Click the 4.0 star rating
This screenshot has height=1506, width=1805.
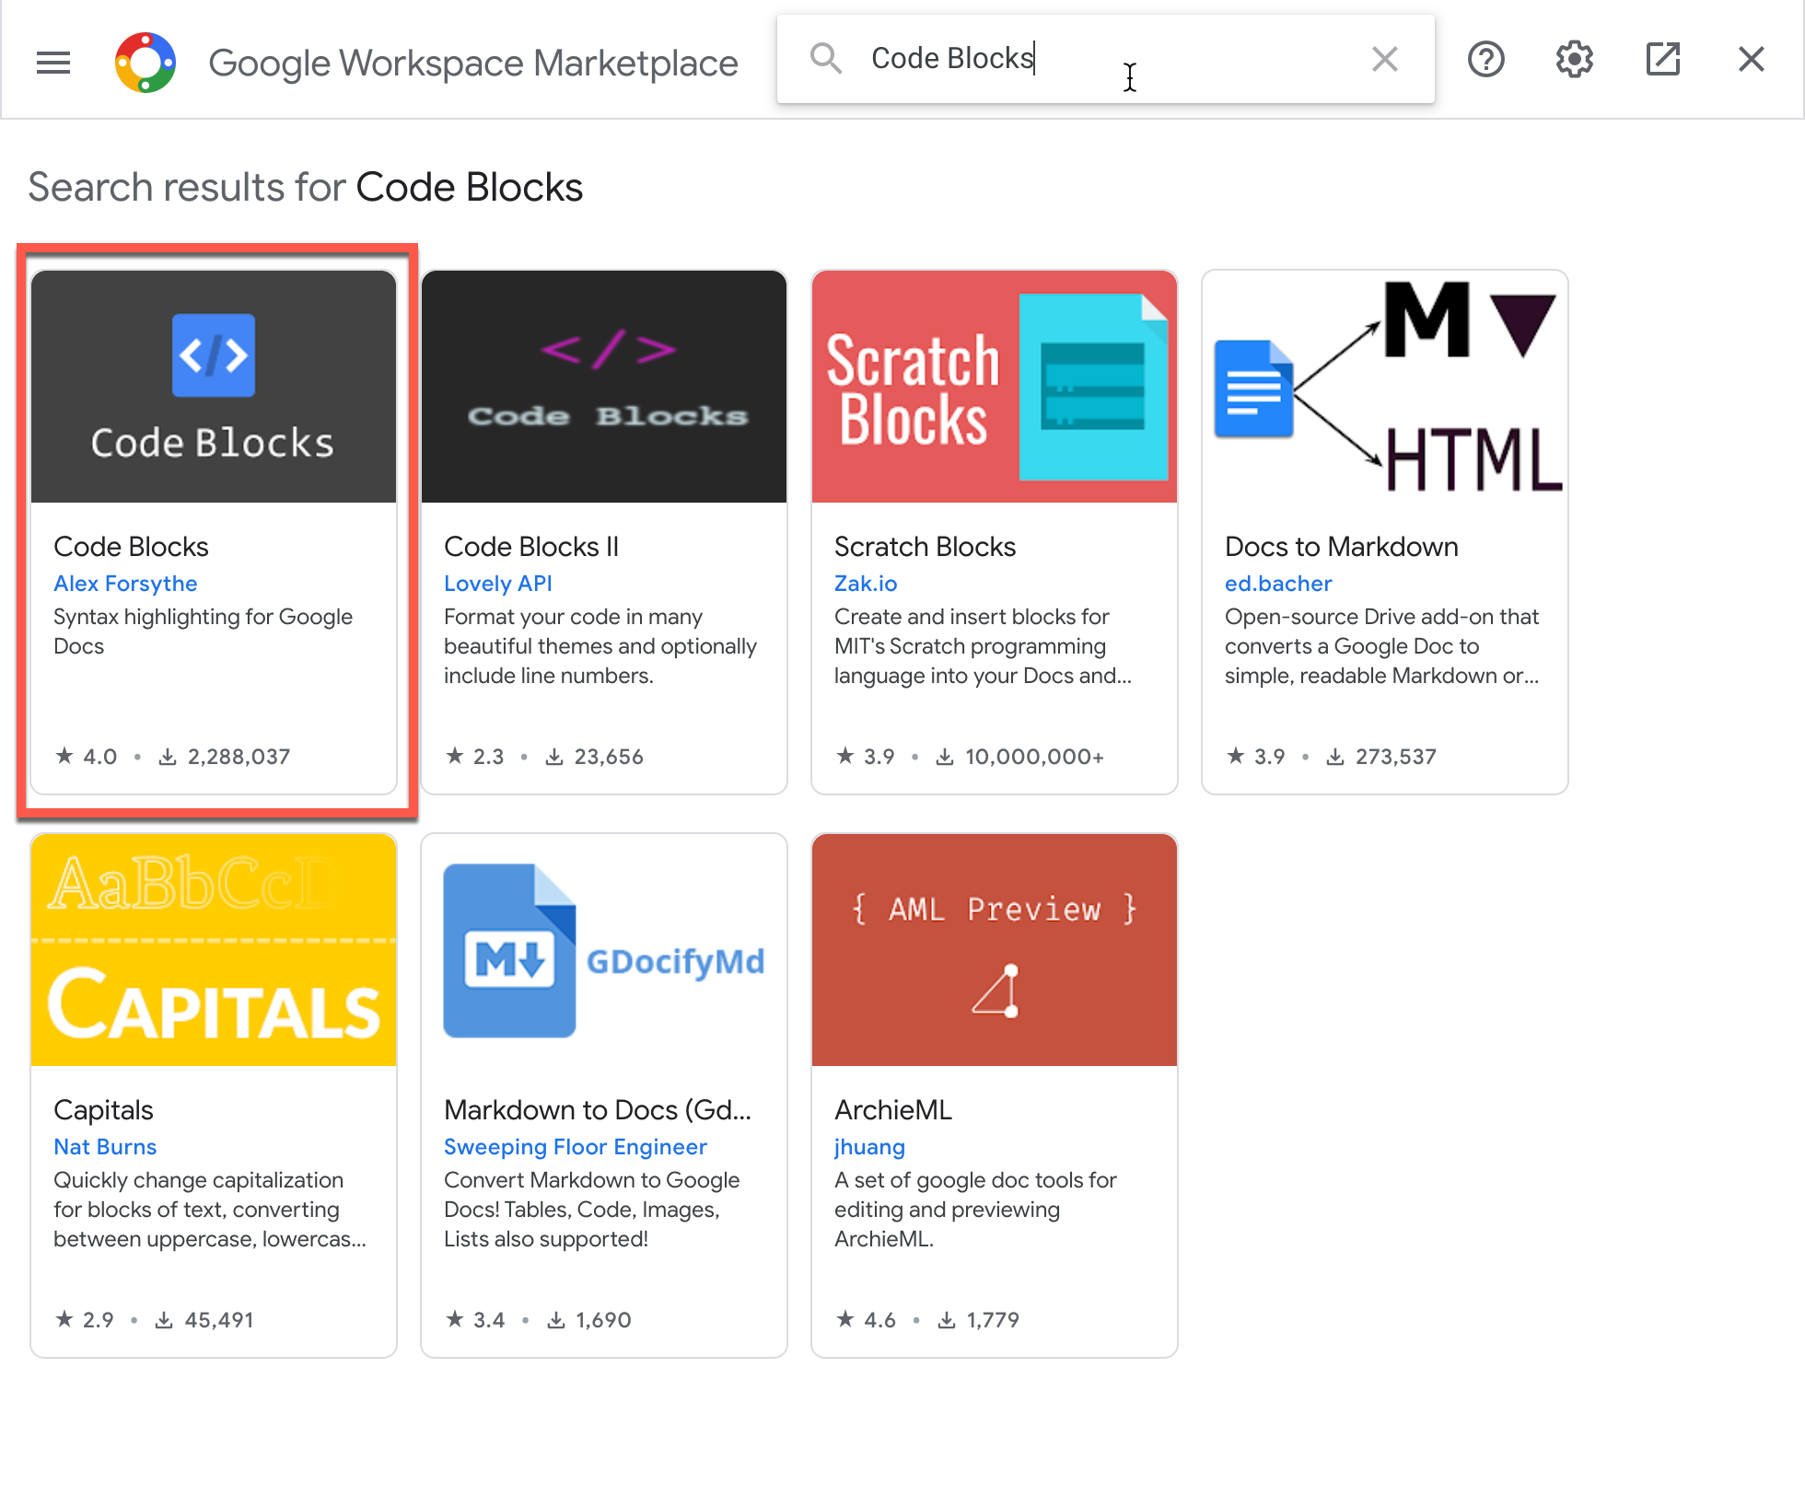87,757
